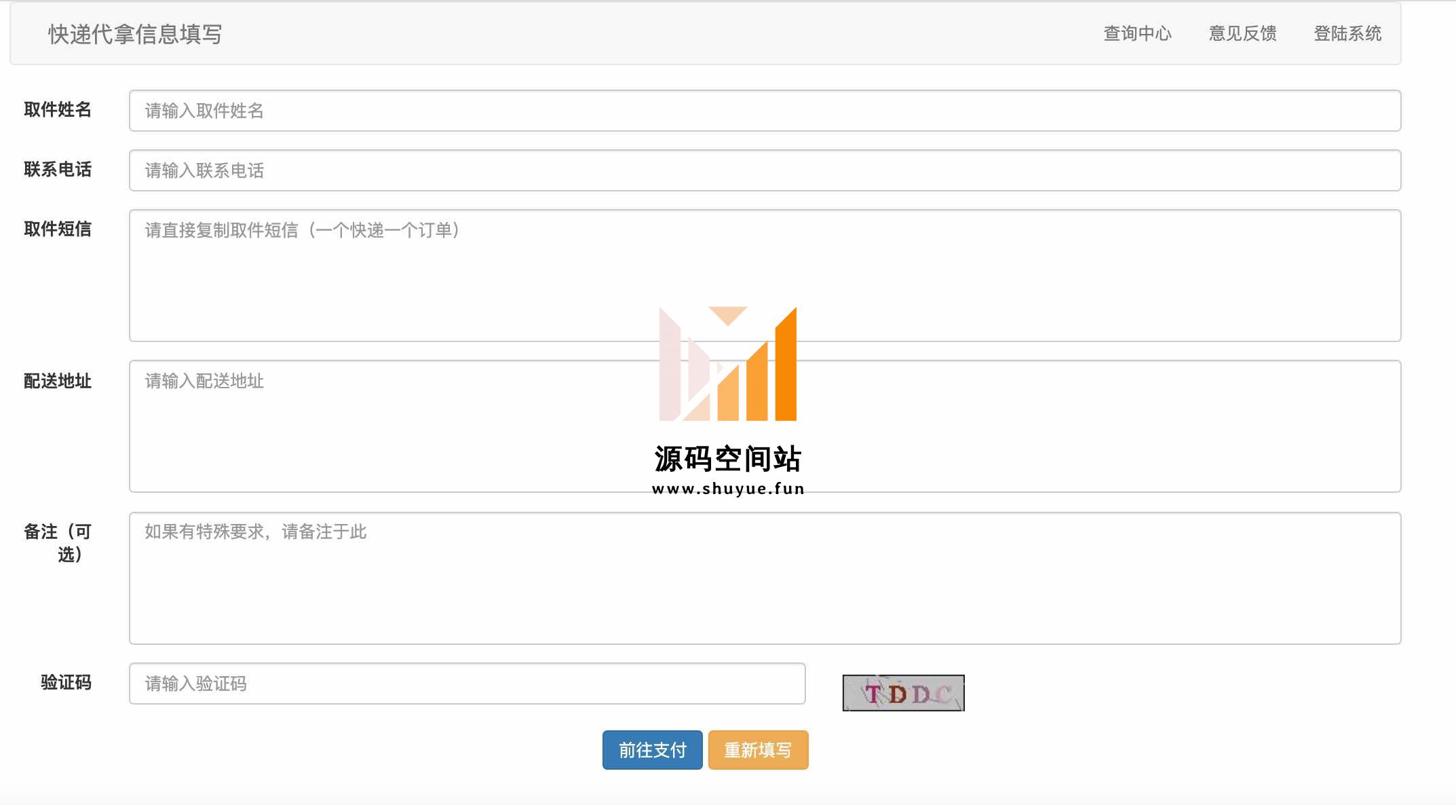Open the 登陆系统 nav link
The image size is (1456, 805).
(1347, 33)
